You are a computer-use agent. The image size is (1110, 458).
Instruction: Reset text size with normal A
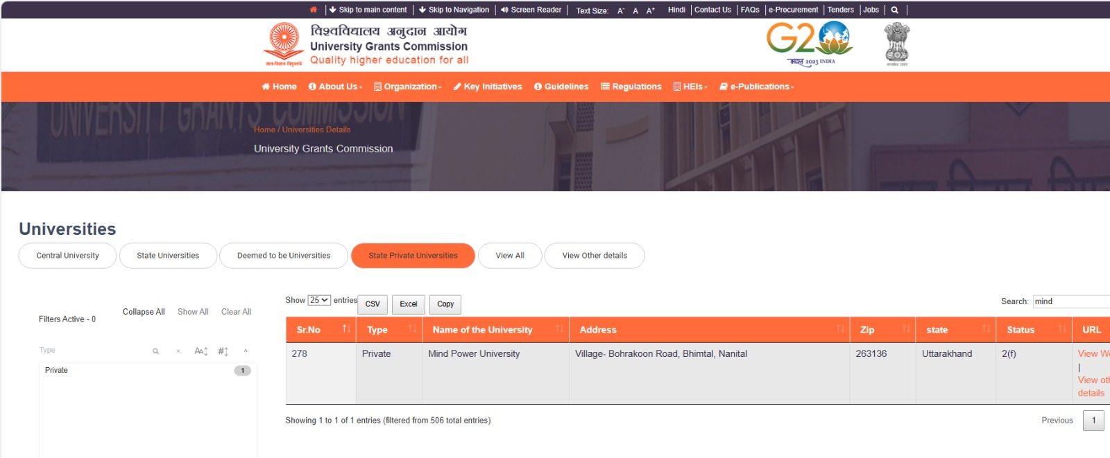point(635,10)
